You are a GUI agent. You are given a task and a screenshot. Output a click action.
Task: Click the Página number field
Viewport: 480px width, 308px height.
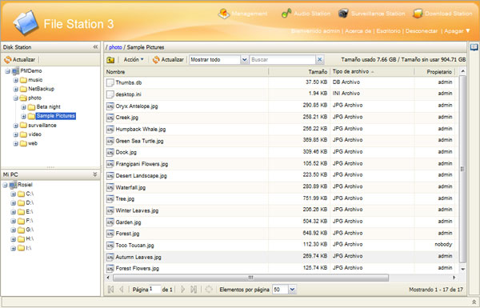154,290
